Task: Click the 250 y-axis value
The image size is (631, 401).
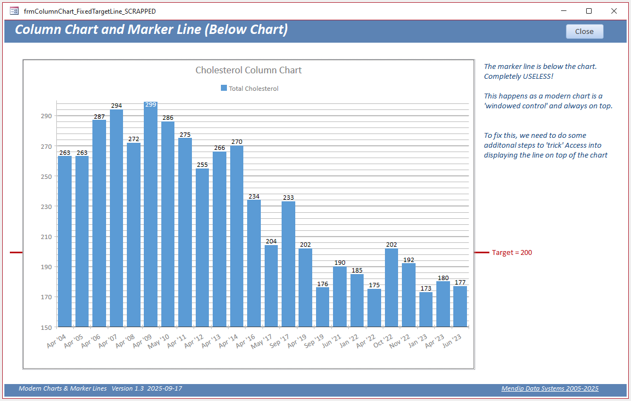Action: (x=46, y=176)
